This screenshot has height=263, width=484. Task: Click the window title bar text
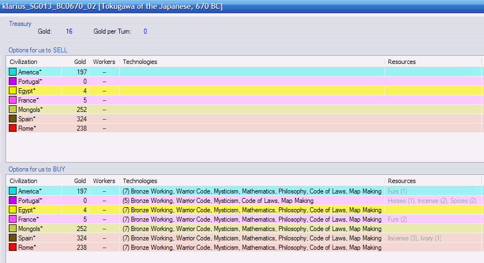point(112,6)
